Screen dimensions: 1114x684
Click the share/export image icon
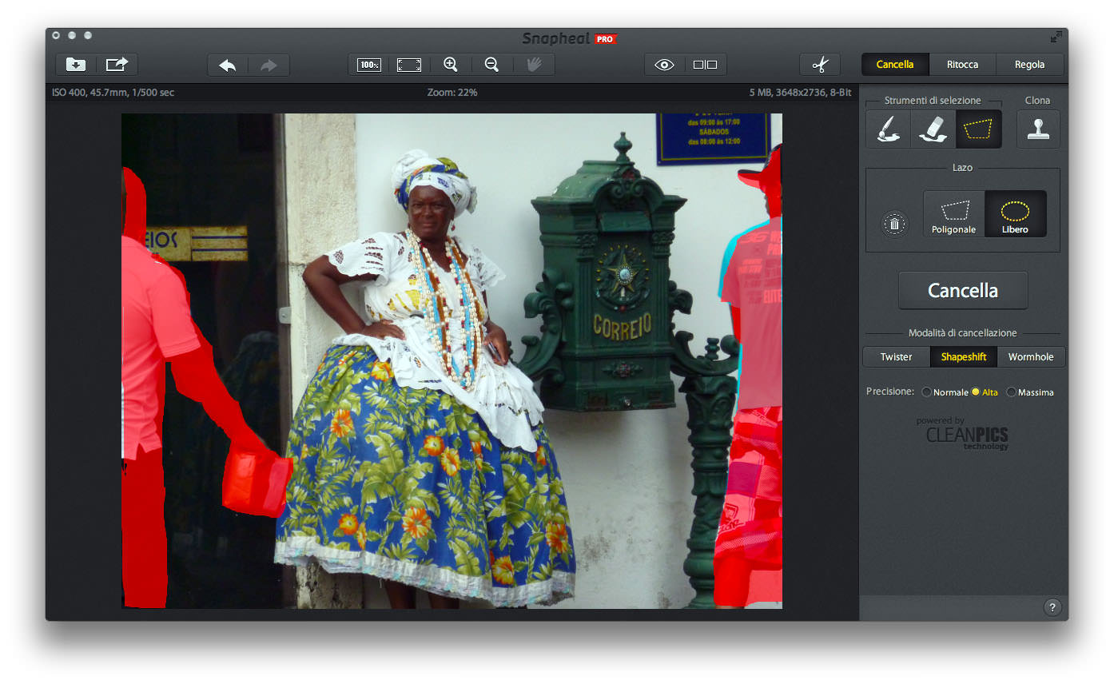117,65
